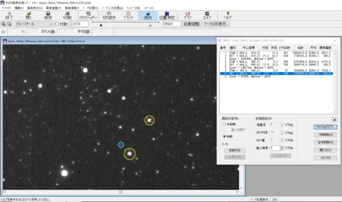This screenshot has height=202, width=342.
Task: Increase the 重心検索 pixel value stepper
Action: click(282, 146)
